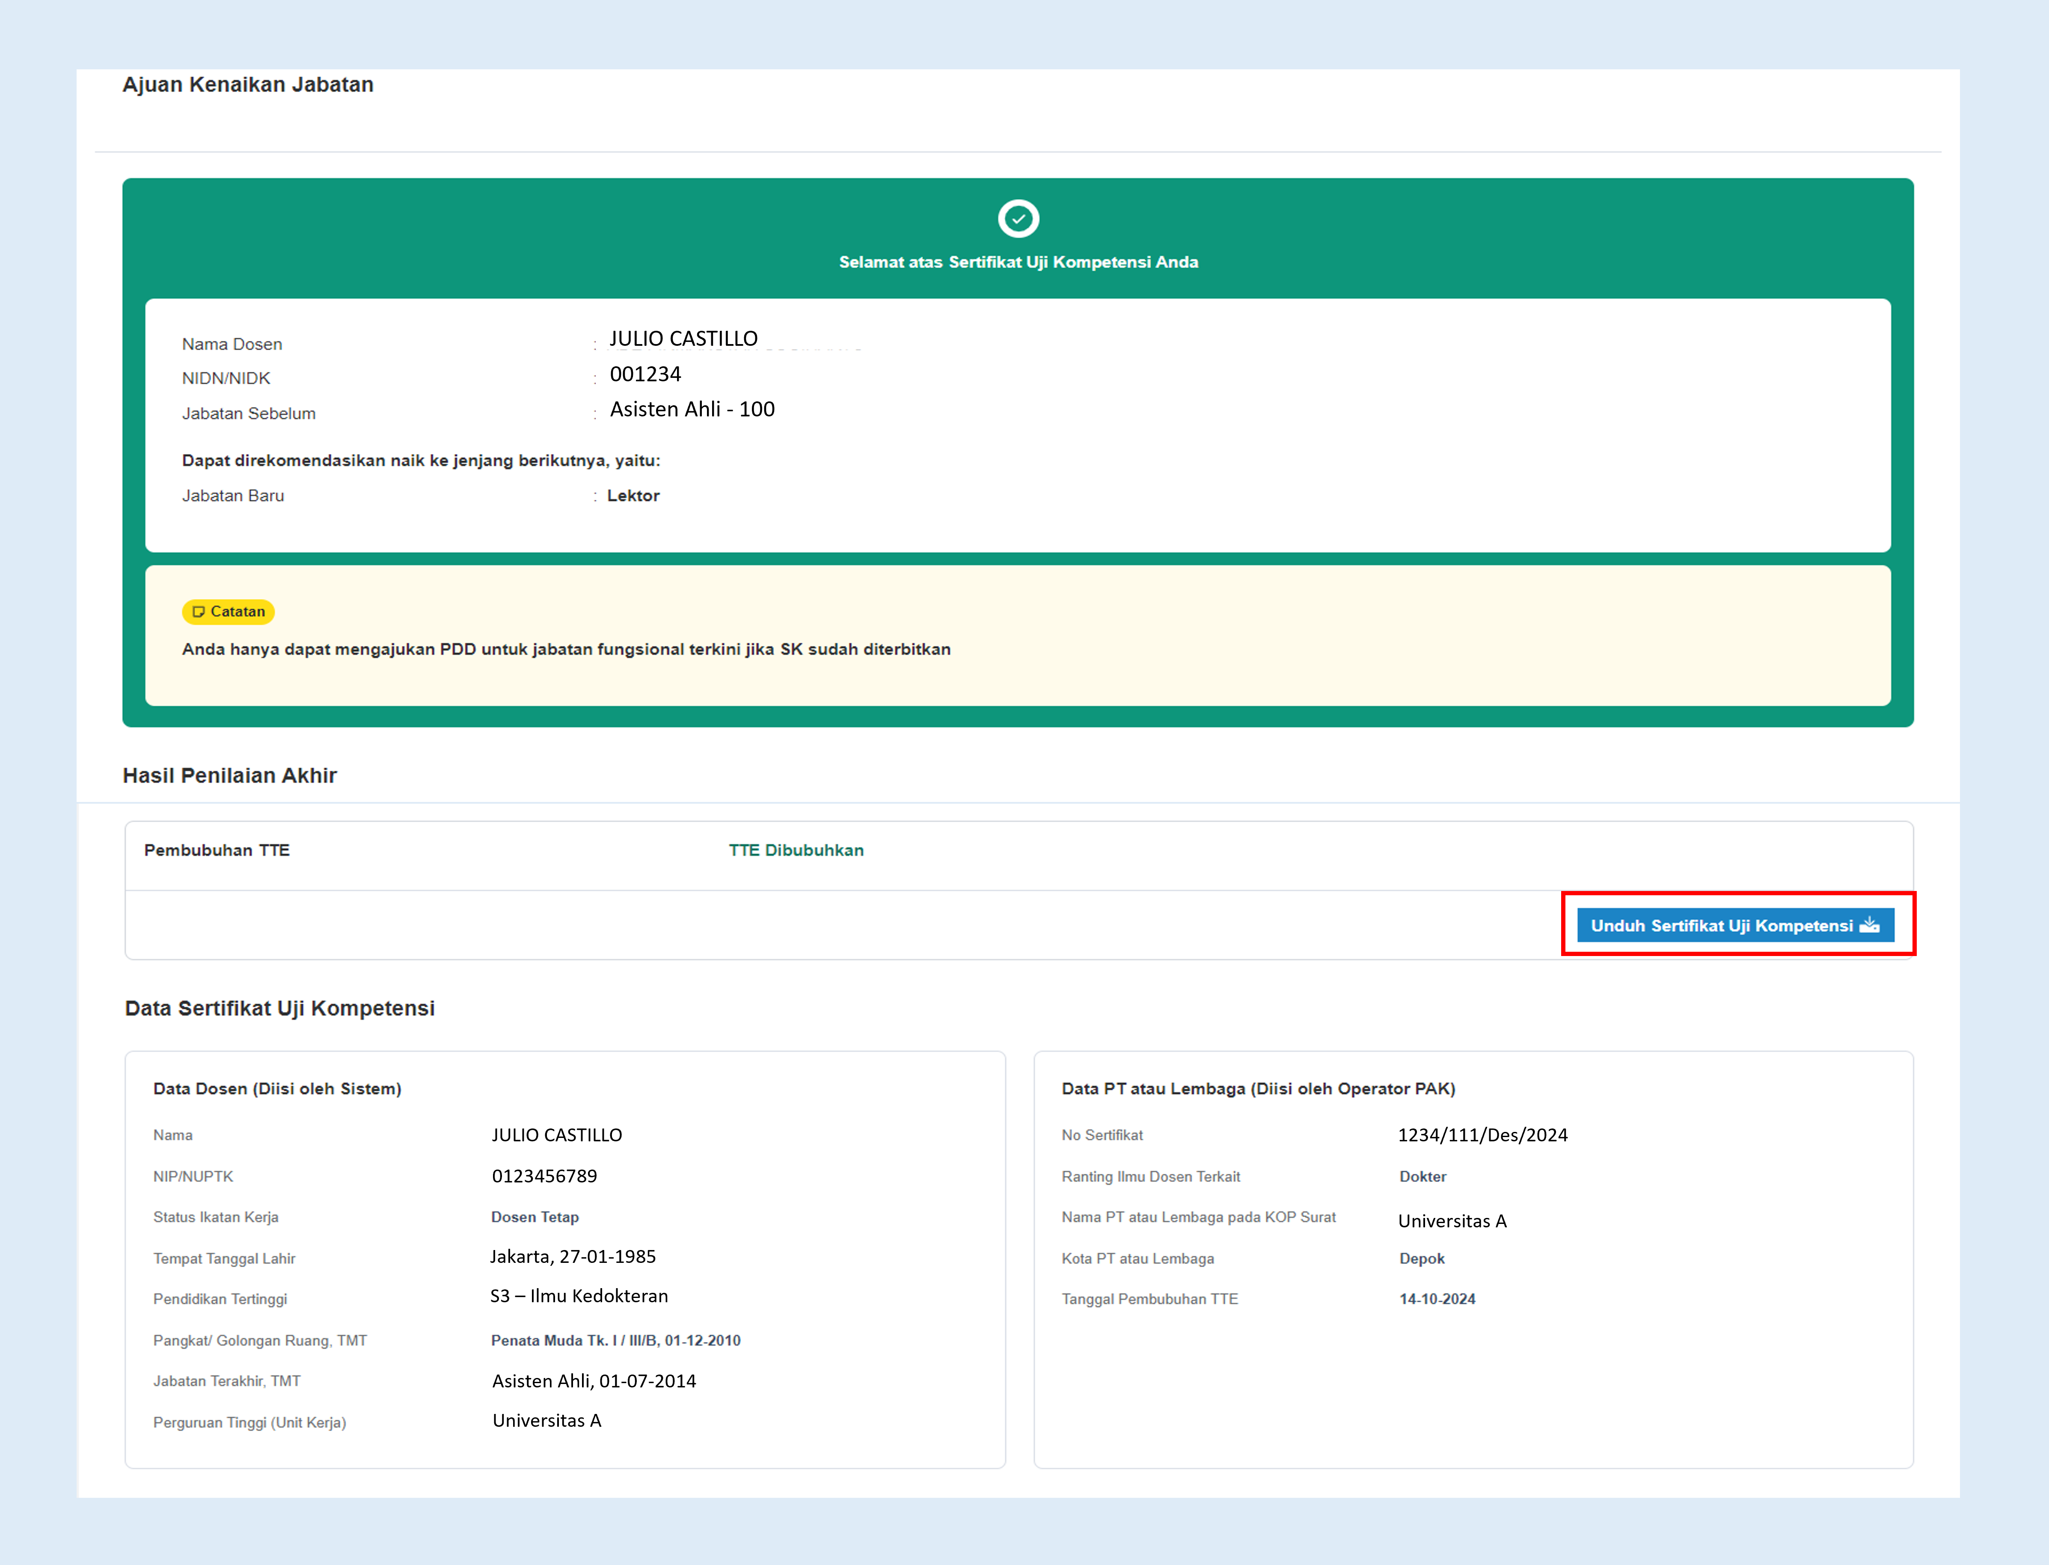Click the Ajuan Kenaikan Jabatan heading
Screen dimensions: 2049x1565
pyautogui.click(x=248, y=85)
